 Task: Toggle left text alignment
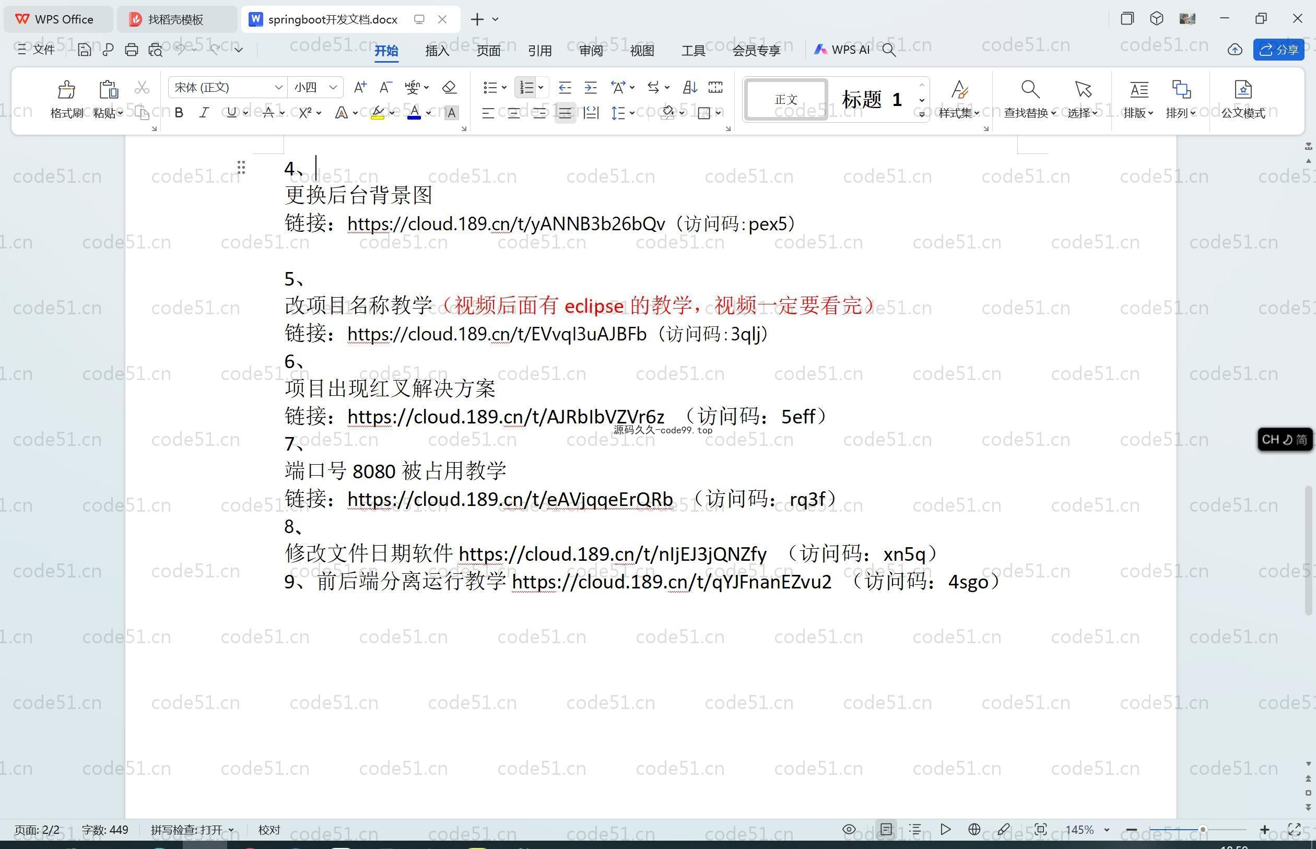pos(487,113)
